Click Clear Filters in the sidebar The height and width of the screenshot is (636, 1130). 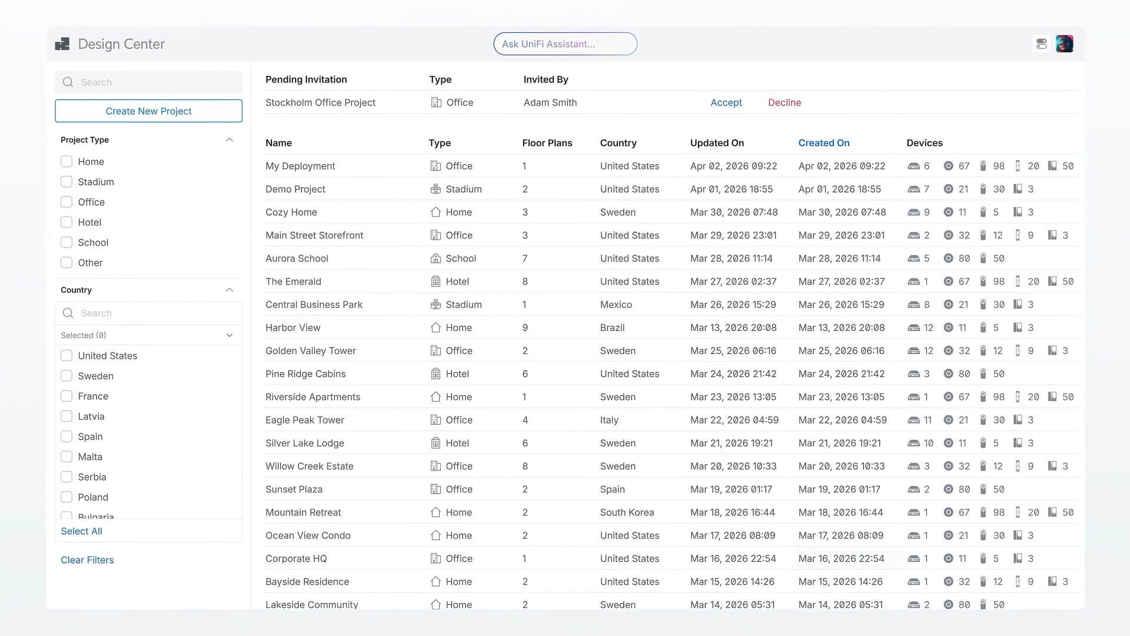coord(87,560)
